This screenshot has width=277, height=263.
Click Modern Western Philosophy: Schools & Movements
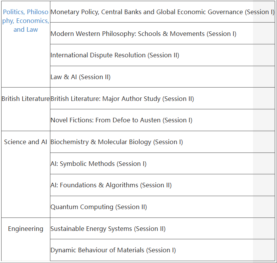143,34
